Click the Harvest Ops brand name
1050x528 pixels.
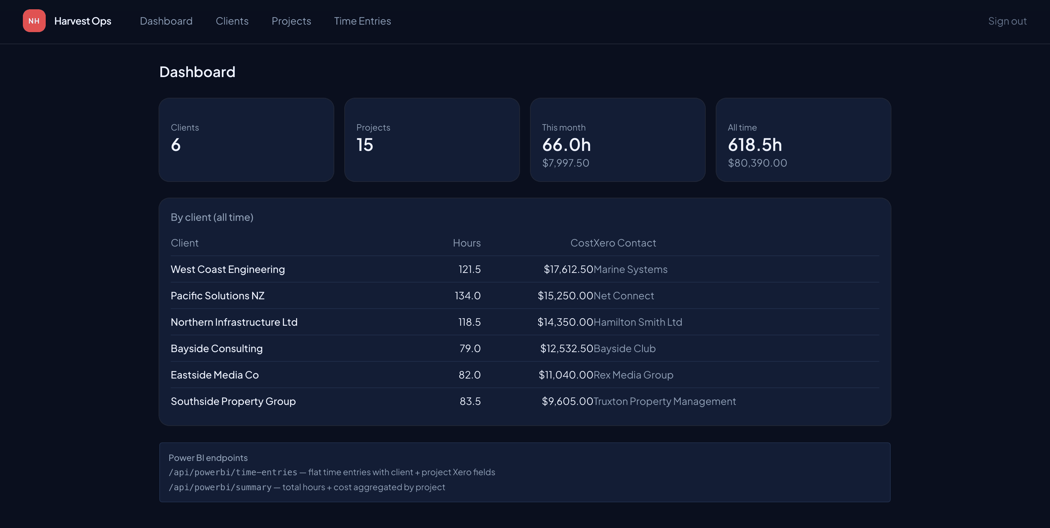(x=83, y=21)
